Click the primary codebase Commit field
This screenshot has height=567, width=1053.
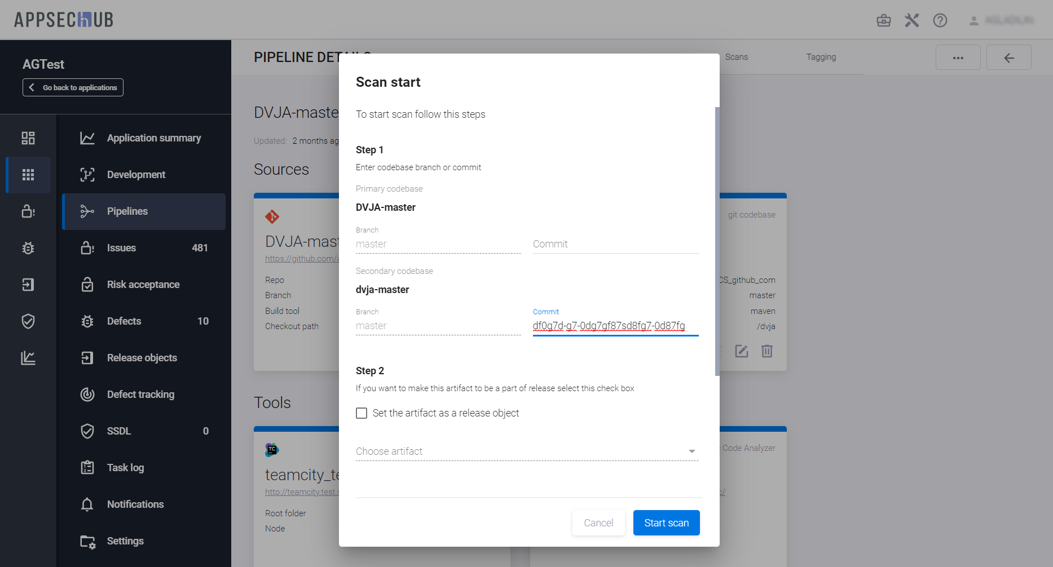point(615,244)
